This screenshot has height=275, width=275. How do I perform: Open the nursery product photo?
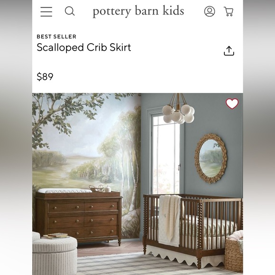click(x=137, y=184)
